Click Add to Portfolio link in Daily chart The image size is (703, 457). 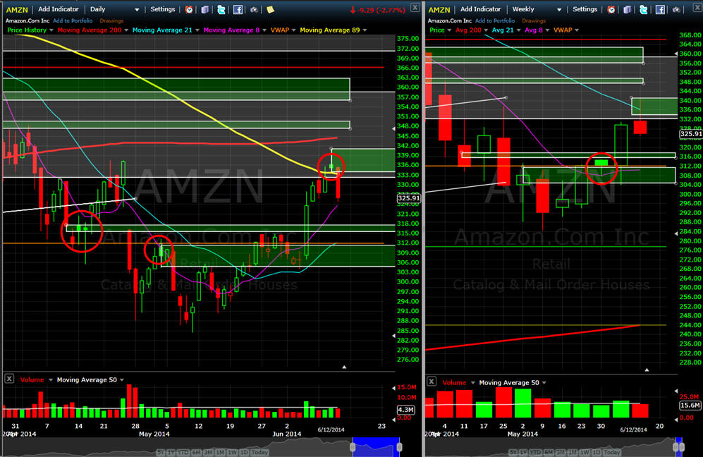(x=73, y=20)
